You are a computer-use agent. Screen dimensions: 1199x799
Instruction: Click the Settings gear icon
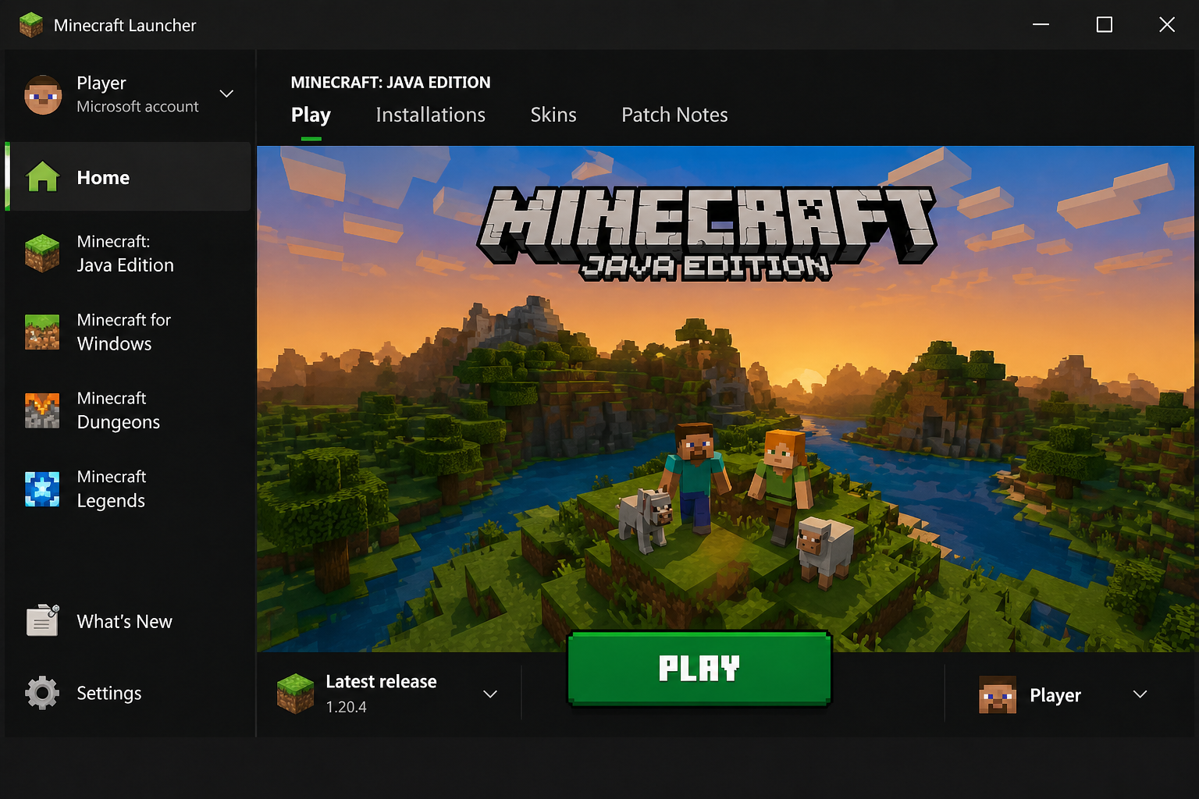(42, 693)
